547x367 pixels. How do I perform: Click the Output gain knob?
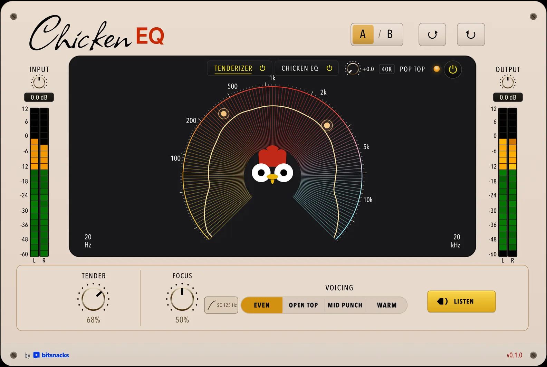[x=508, y=83]
